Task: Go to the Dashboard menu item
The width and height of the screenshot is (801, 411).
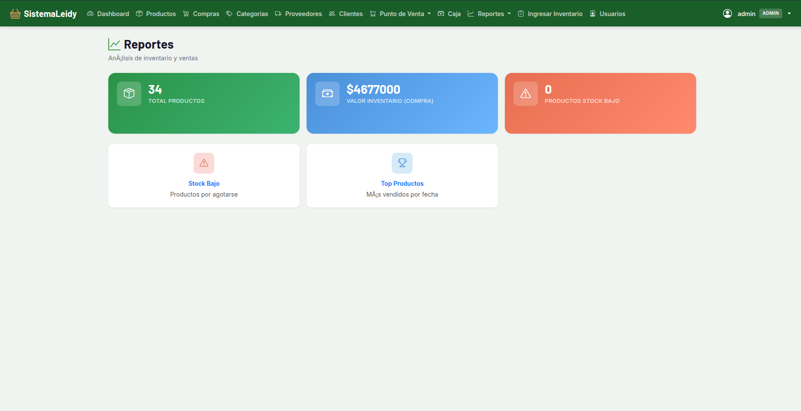Action: tap(108, 14)
